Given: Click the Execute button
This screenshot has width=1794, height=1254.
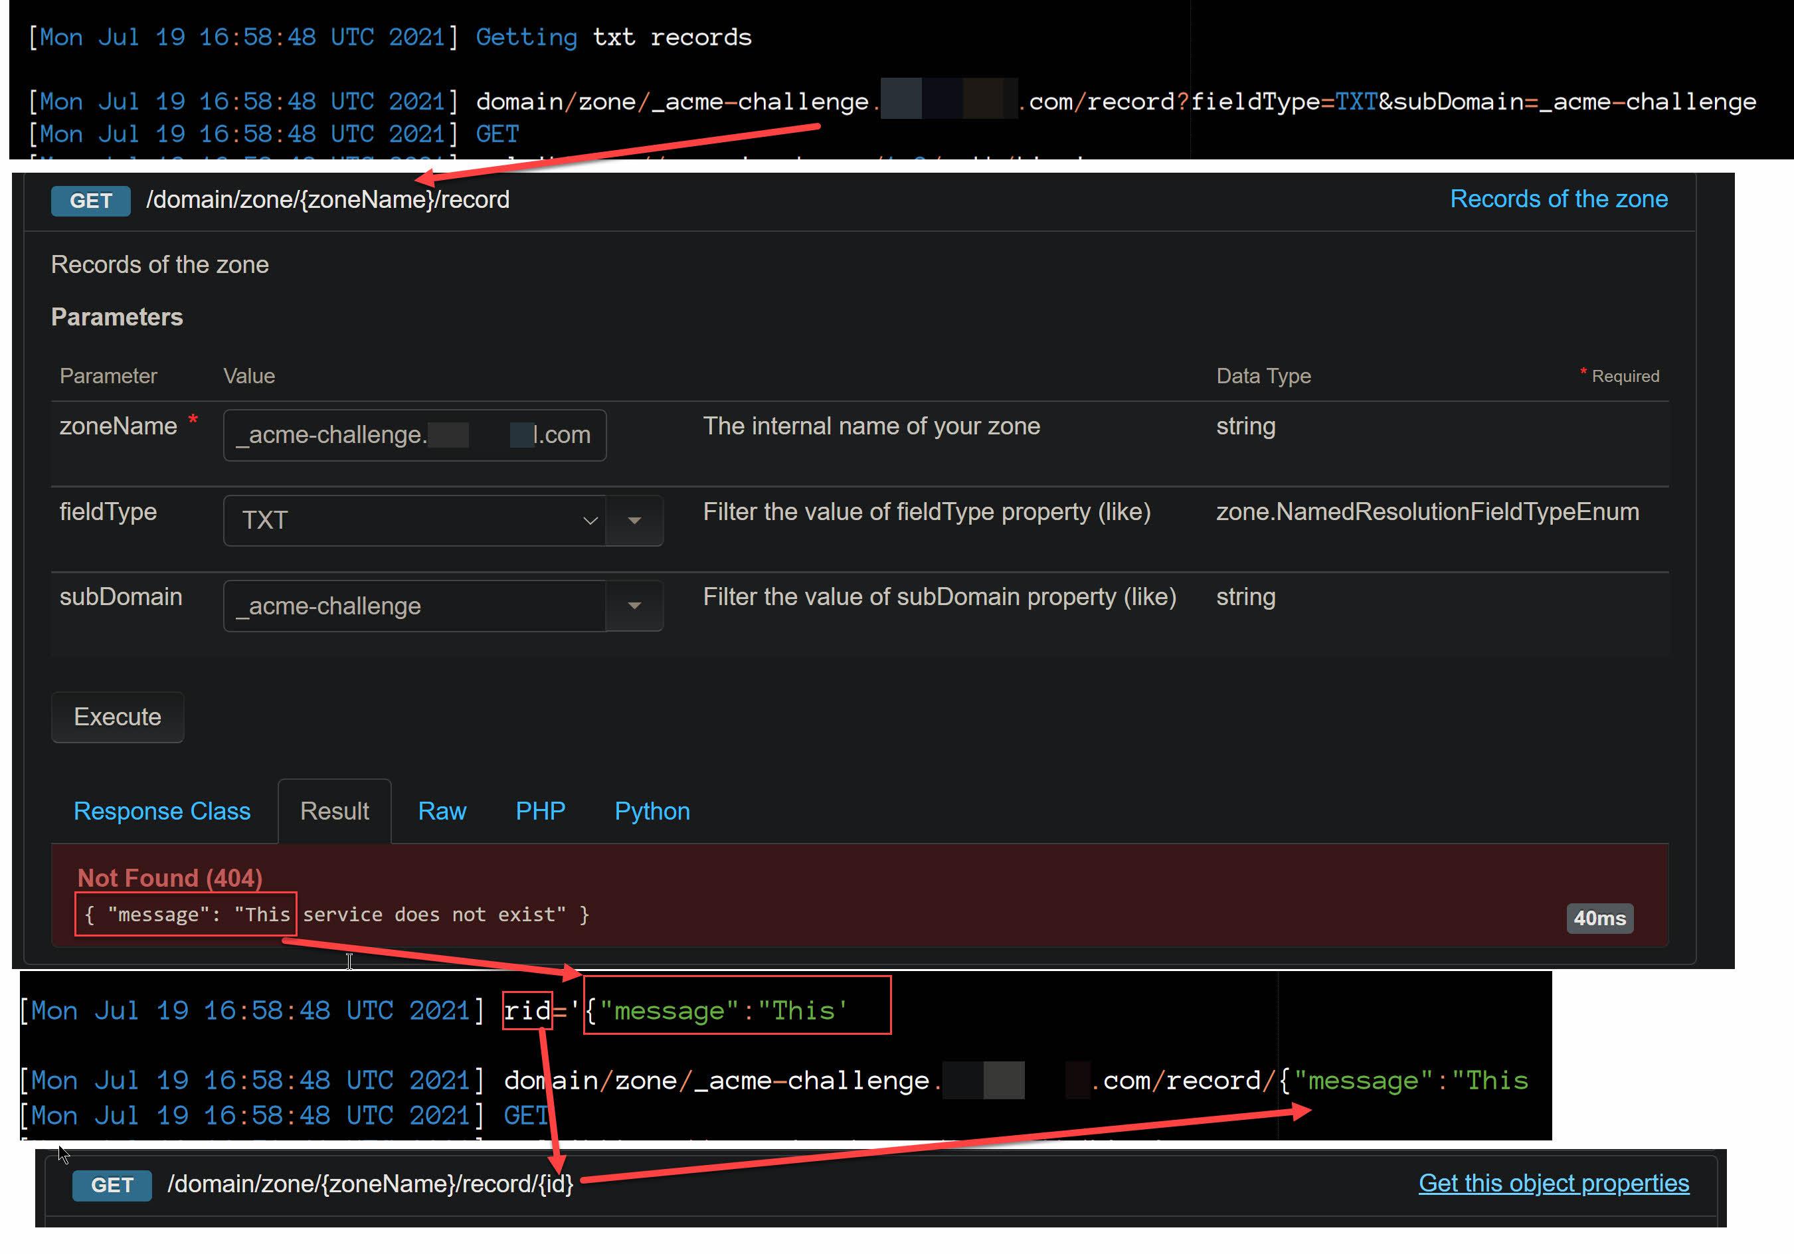Looking at the screenshot, I should point(117,717).
